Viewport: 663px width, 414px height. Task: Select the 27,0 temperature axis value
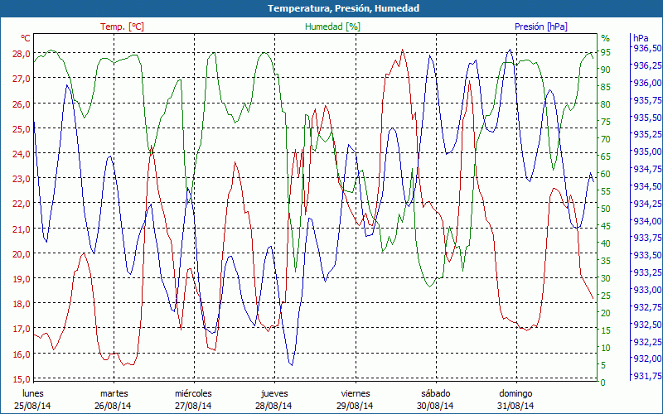tap(22, 79)
